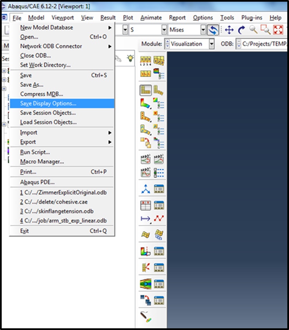Select the Magnify View tool
The image size is (289, 330).
click(253, 30)
